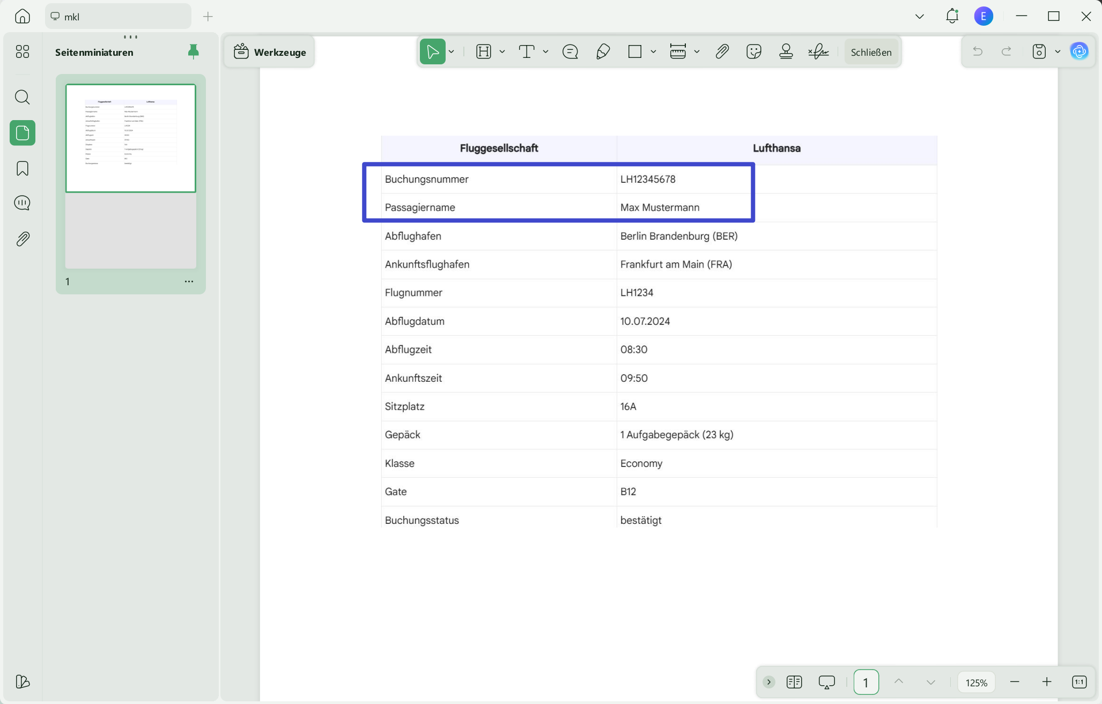Expand save options dropdown arrow
The image size is (1102, 704).
pyautogui.click(x=1057, y=51)
